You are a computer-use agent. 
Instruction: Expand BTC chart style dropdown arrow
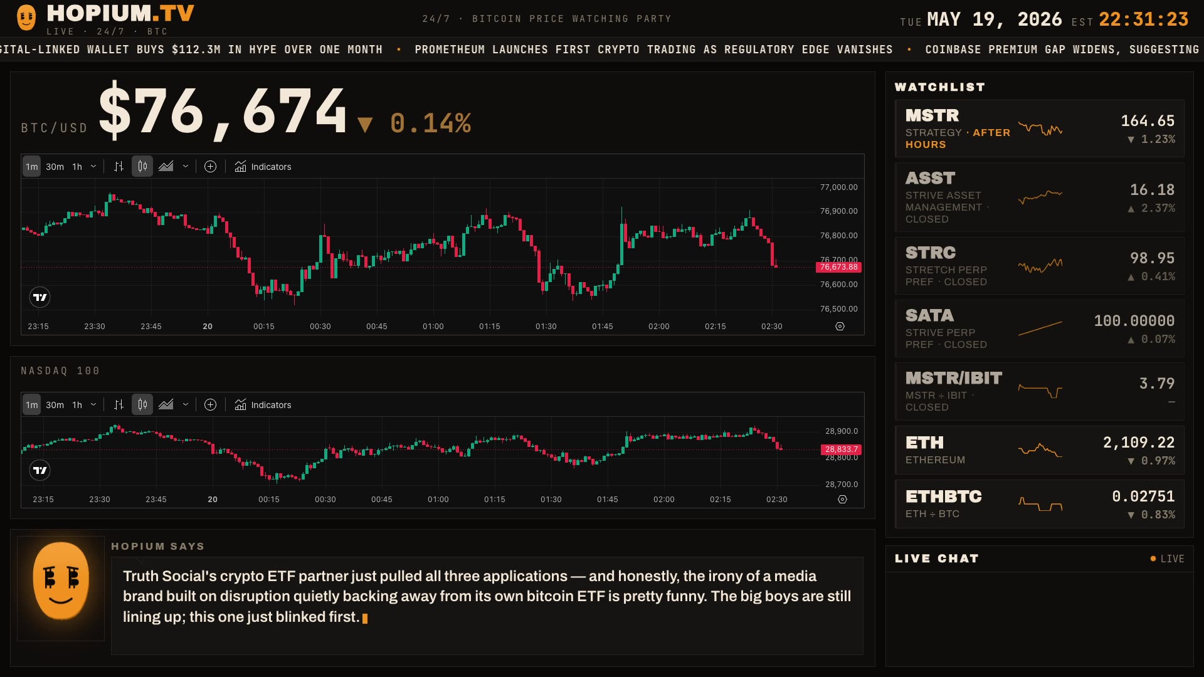pos(186,167)
